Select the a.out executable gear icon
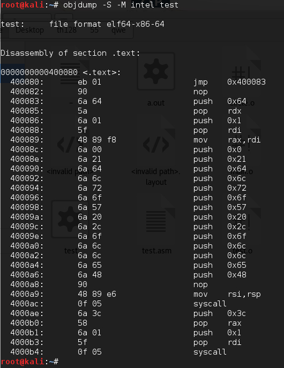284x368 pixels. (156, 71)
